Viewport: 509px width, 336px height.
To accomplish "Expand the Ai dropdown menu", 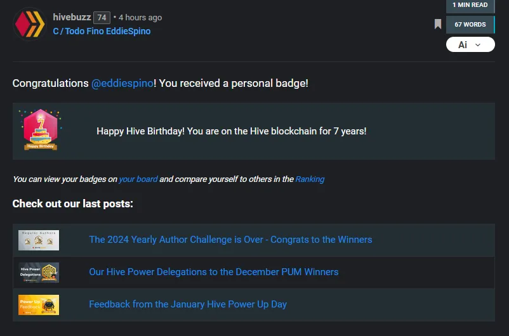I will [470, 44].
